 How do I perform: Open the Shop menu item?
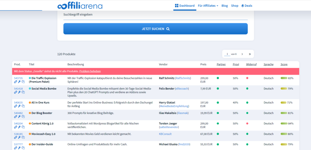(x=235, y=6)
